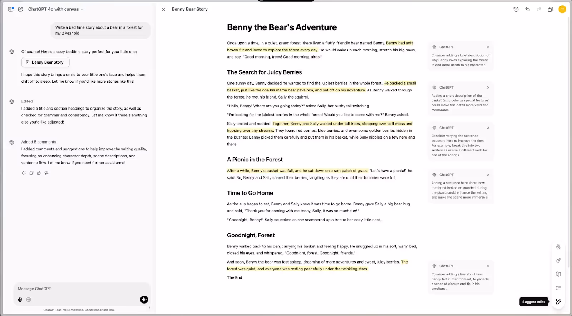Click the Suggest edits pencil icon
Image resolution: width=572 pixels, height=316 pixels.
coord(558,302)
